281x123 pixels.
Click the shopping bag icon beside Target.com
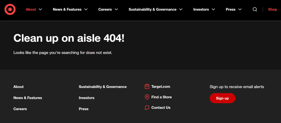pyautogui.click(x=147, y=87)
